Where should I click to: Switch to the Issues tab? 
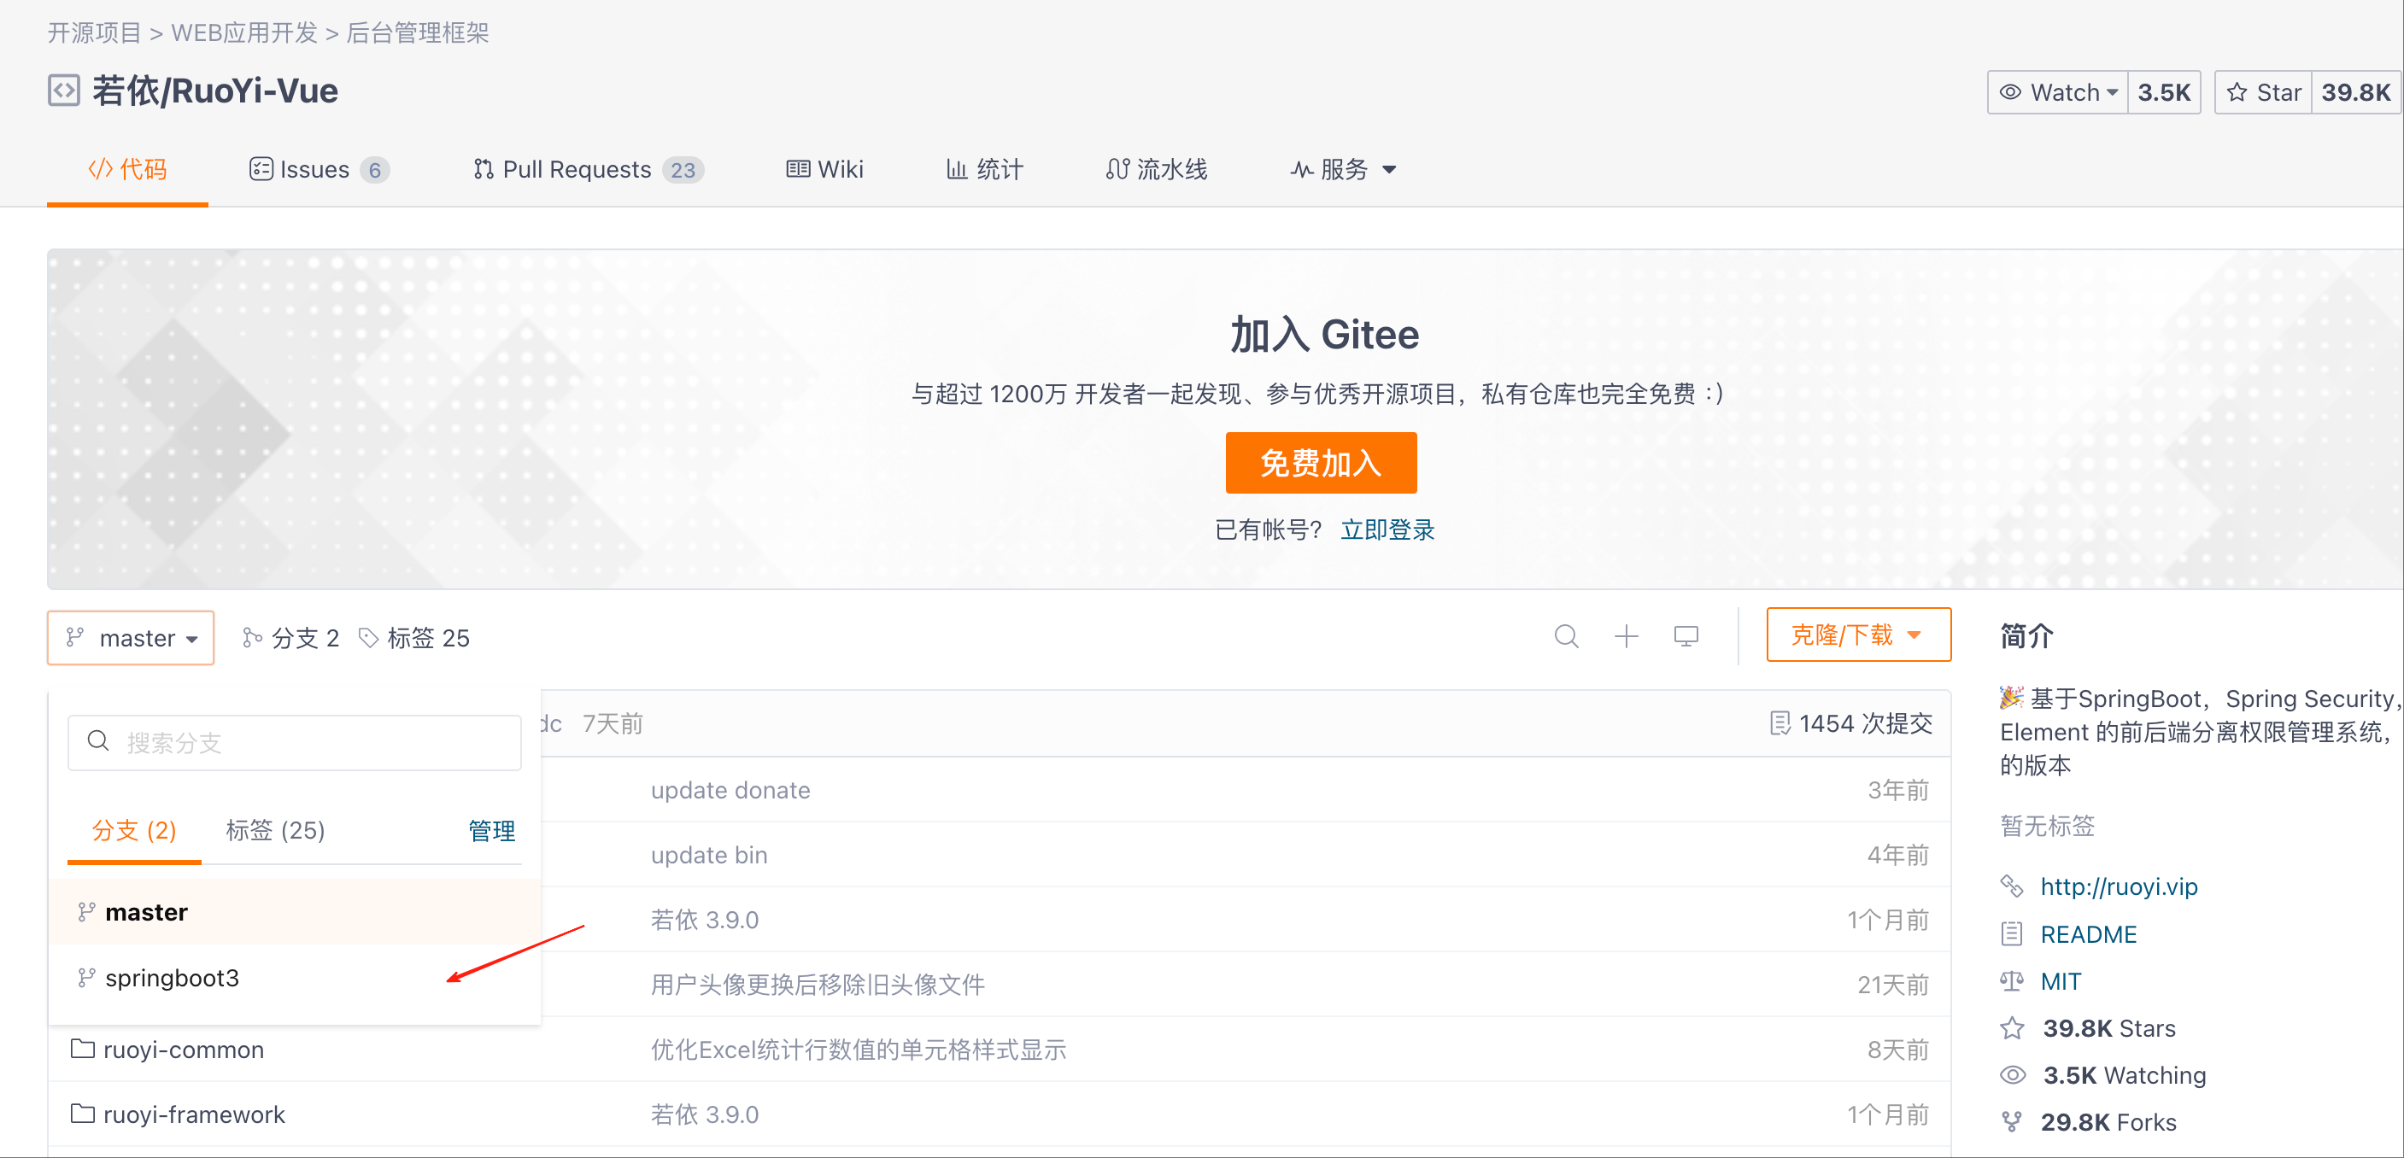(x=317, y=169)
